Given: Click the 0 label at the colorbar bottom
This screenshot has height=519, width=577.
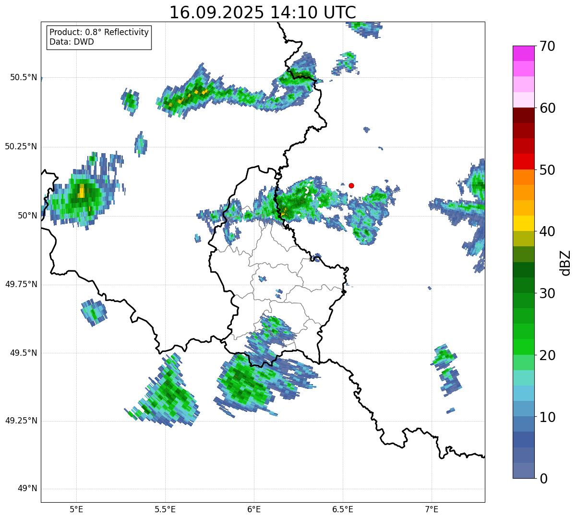Looking at the screenshot, I should (542, 479).
